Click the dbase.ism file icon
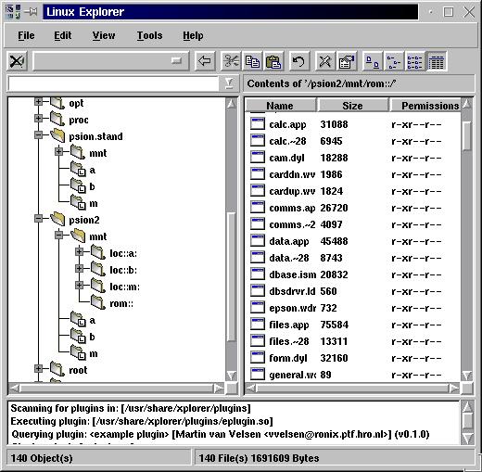482x472 pixels. [258, 274]
